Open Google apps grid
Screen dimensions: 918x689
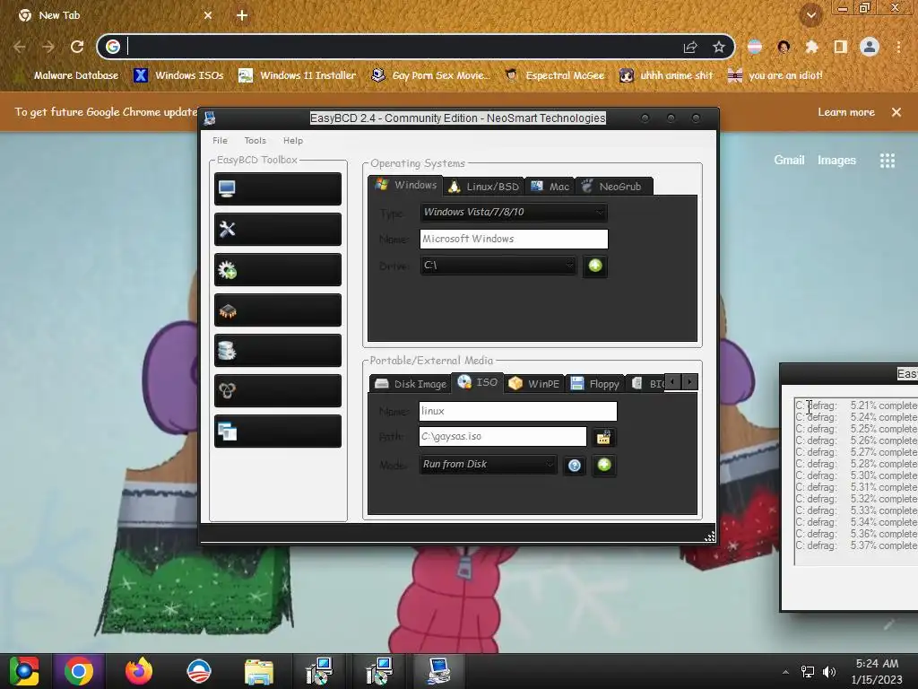point(887,161)
